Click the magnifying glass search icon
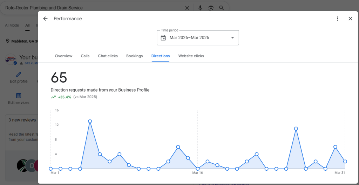This screenshot has height=185, width=359. [222, 8]
